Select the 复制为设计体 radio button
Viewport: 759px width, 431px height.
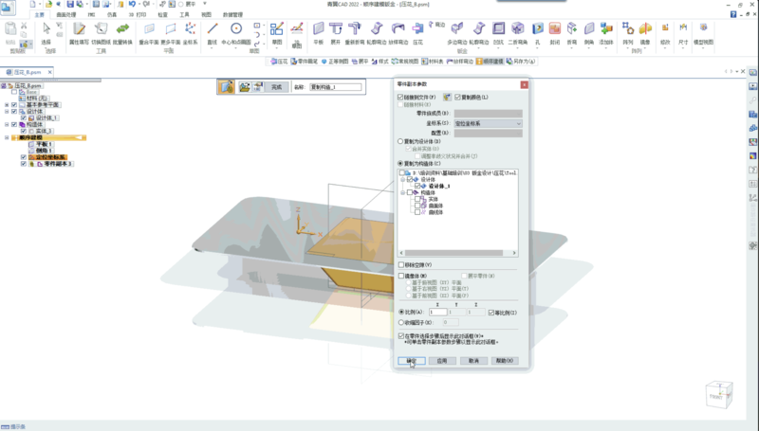click(400, 139)
